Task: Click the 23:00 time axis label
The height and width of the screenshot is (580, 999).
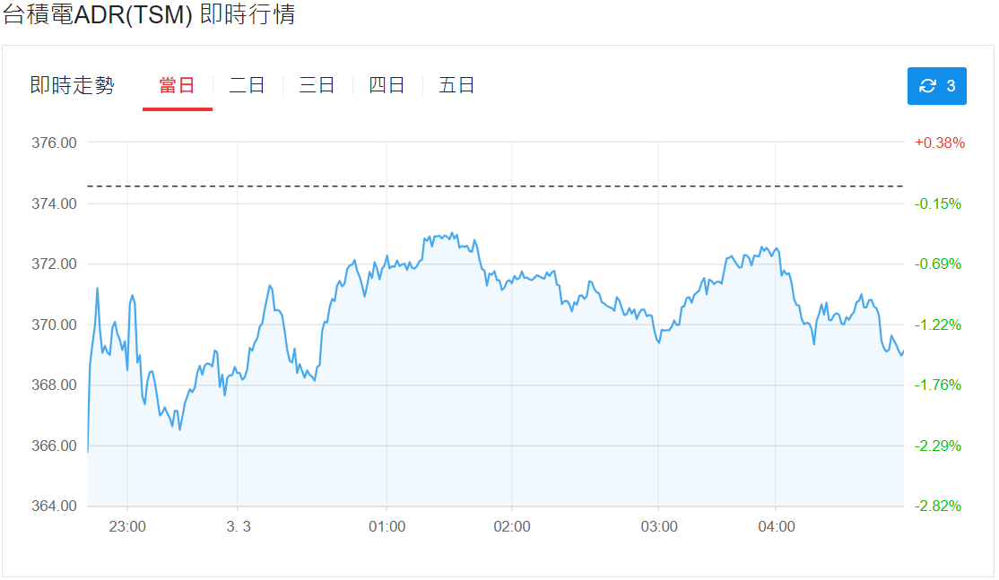Action: 127,527
